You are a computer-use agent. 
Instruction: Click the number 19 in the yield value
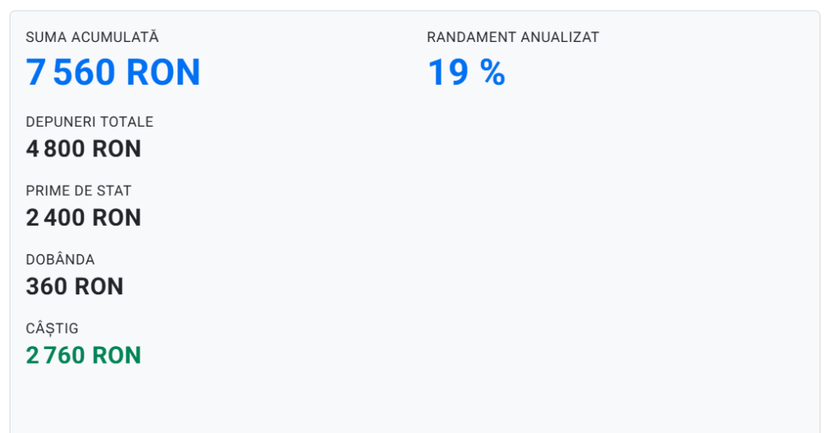tap(448, 73)
